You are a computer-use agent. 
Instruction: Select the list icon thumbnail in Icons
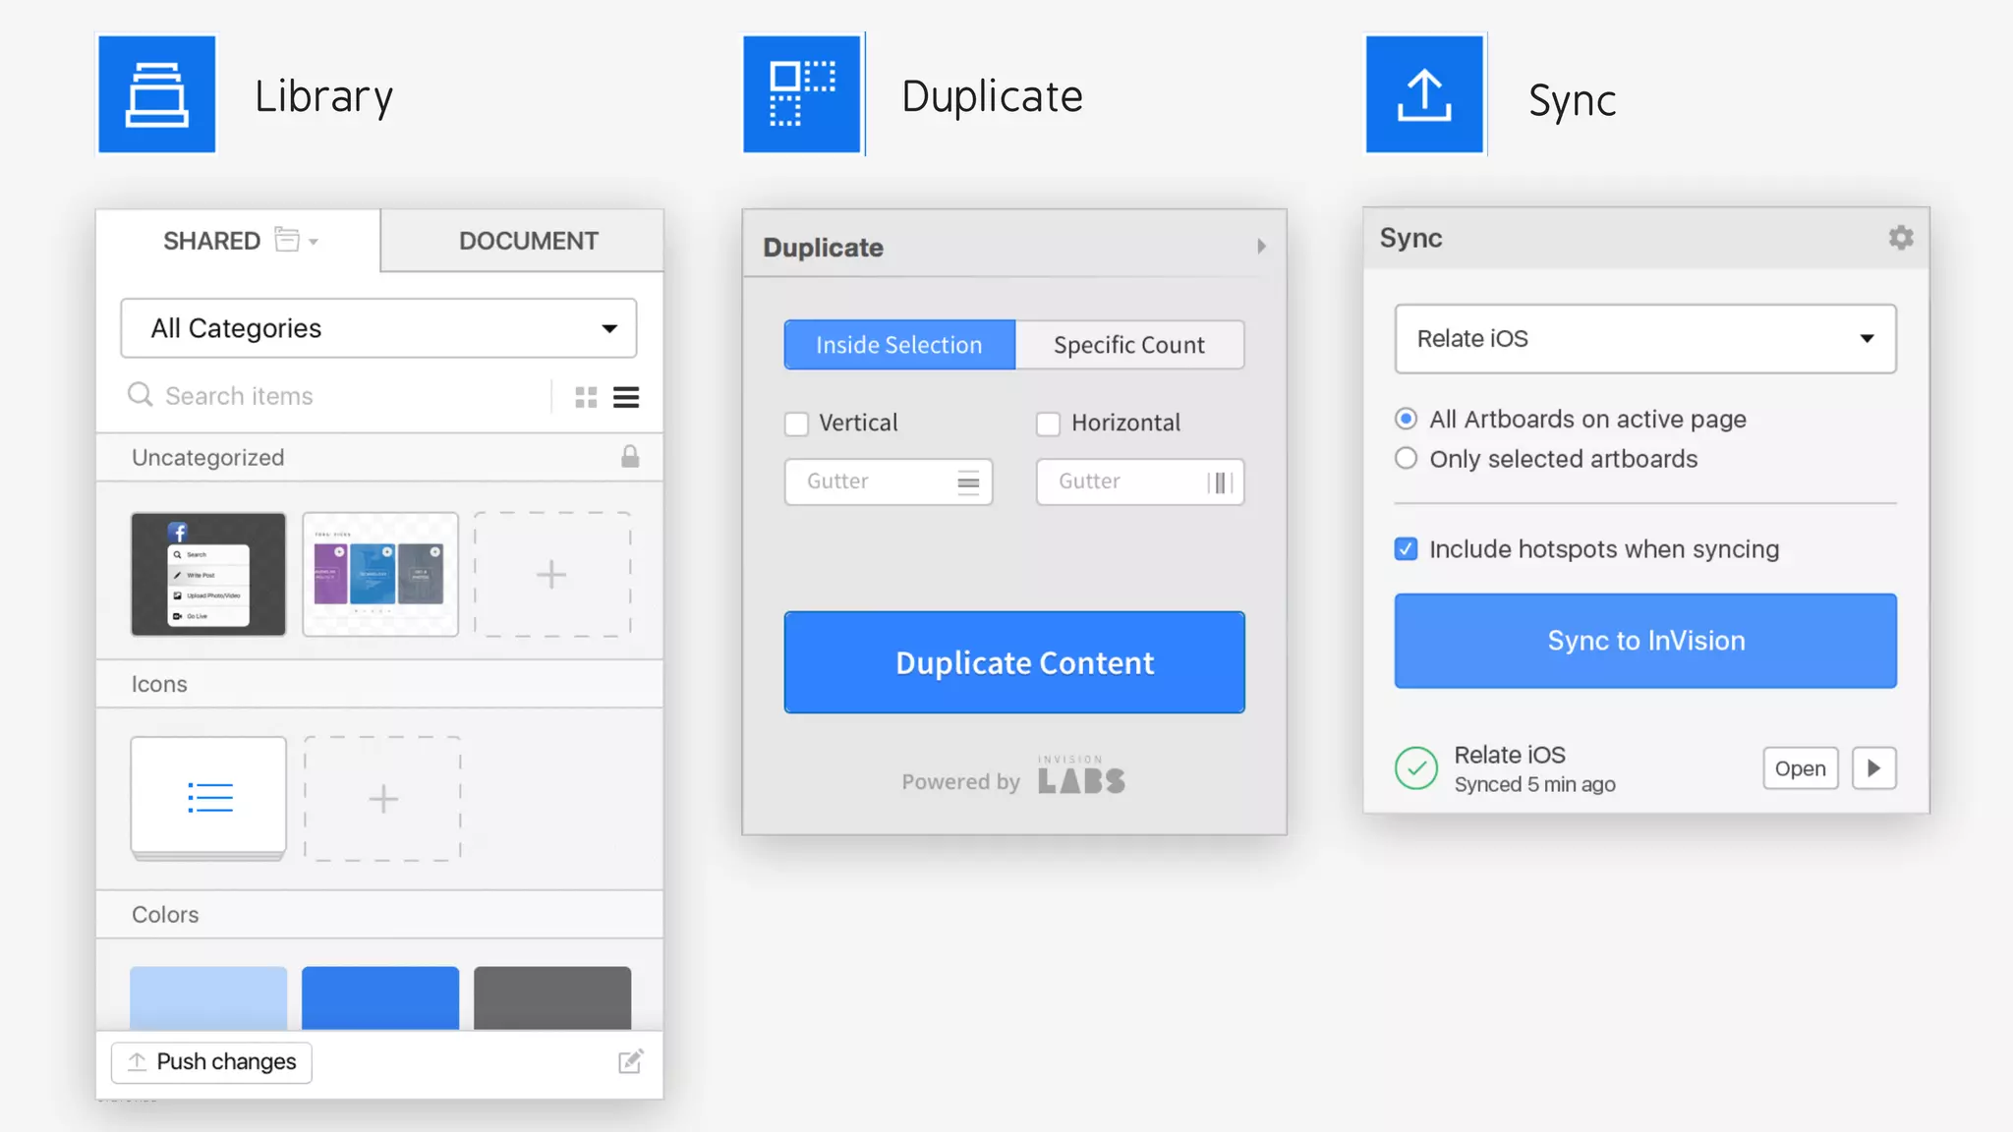[x=208, y=797]
